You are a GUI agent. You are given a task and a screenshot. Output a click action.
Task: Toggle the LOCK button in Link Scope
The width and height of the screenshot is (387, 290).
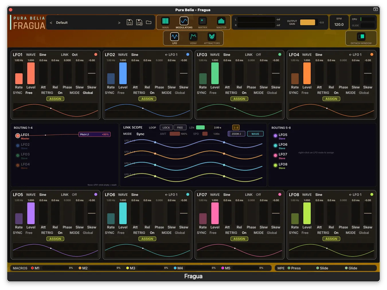166,128
